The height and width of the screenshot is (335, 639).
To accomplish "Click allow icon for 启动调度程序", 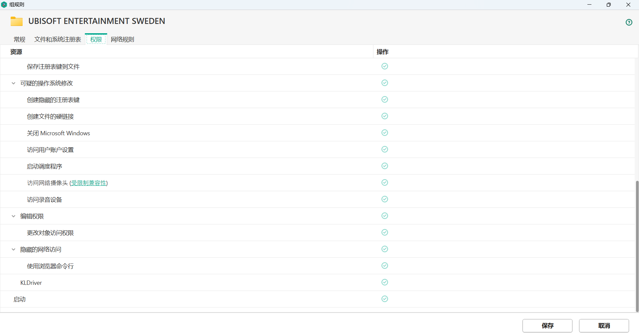I will coord(384,166).
